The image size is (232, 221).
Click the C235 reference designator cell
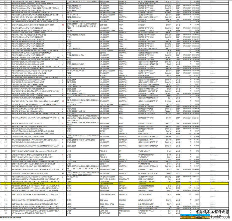click(x=83, y=39)
